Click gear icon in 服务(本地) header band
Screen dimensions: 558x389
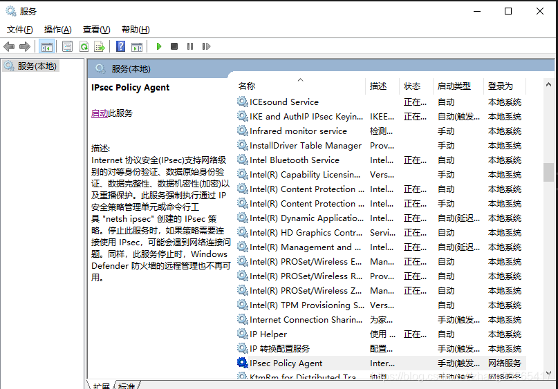pos(100,68)
